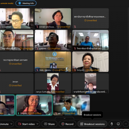Toggle Start video on
The image size is (129, 129).
coord(26,124)
